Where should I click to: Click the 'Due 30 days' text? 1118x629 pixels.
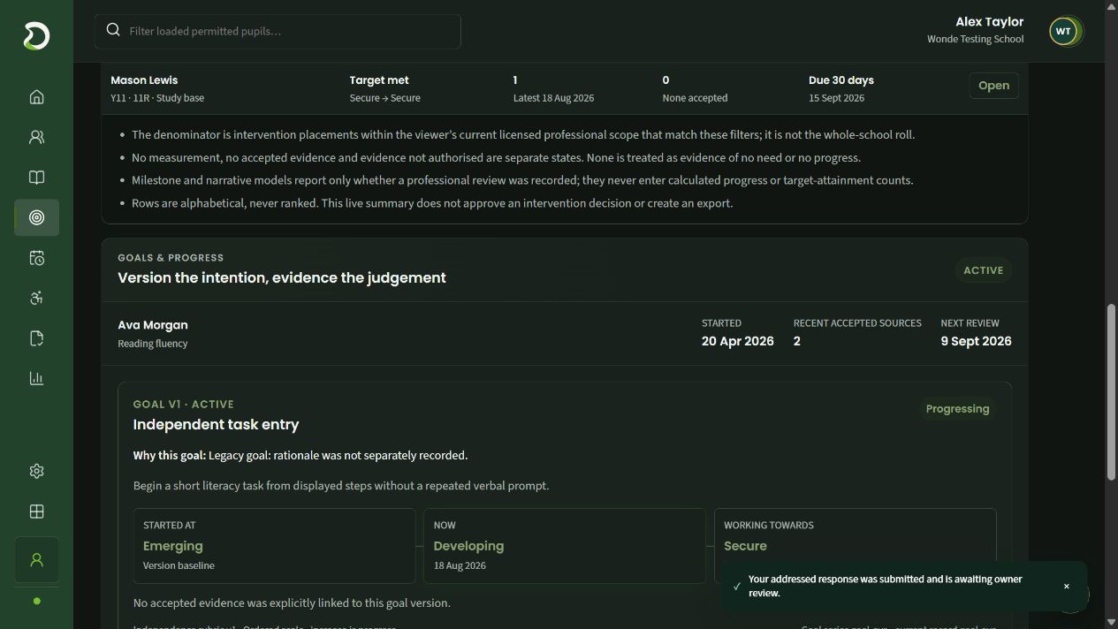click(841, 80)
